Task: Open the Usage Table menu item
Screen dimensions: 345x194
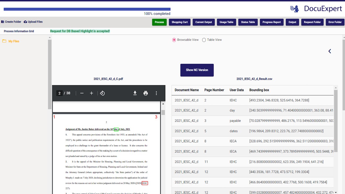Action: (226, 22)
